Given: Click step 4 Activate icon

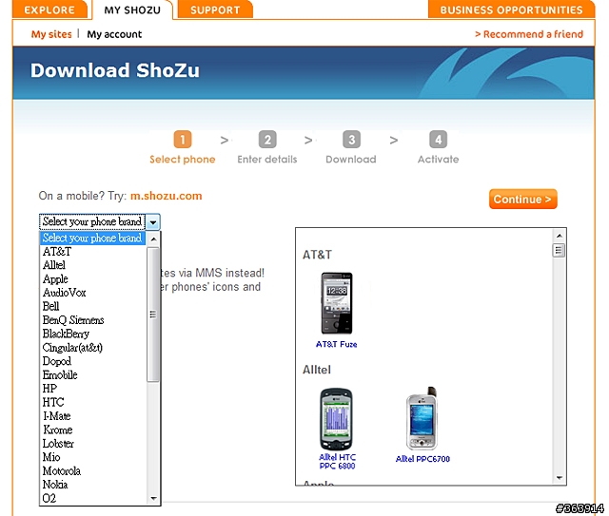Looking at the screenshot, I should 438,140.
